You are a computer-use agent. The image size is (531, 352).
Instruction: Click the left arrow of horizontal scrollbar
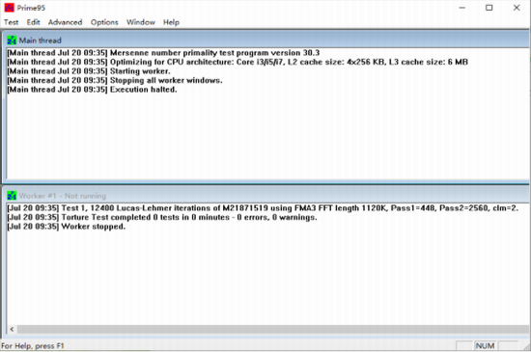click(x=12, y=329)
